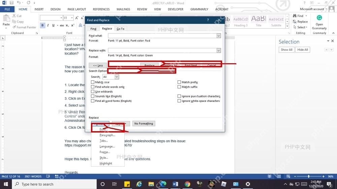Click Show All in Selection pane
Image resolution: width=337 pixels, height=189 pixels.
[286, 50]
